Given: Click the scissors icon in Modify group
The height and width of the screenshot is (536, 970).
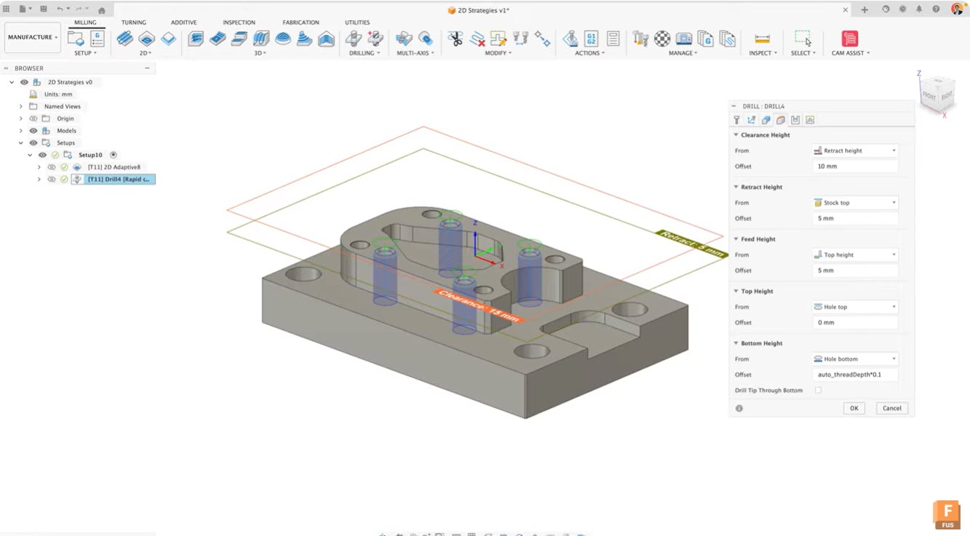Looking at the screenshot, I should (456, 39).
